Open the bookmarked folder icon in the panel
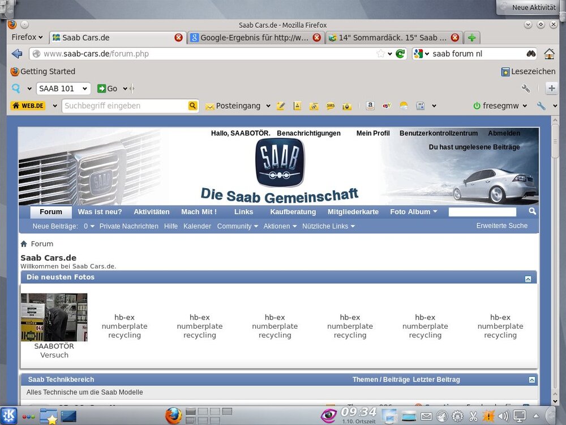Viewport: 566px width, 425px height. click(48, 416)
